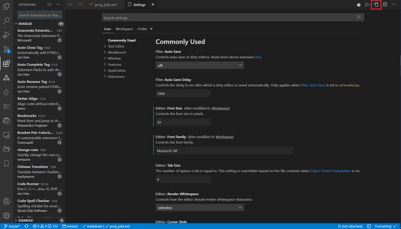
Task: Click the Accounts icon above settings gear
Action: coord(6,201)
